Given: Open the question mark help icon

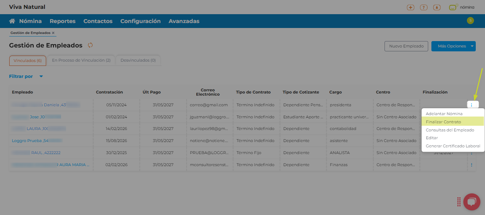Looking at the screenshot, I should pyautogui.click(x=424, y=7).
